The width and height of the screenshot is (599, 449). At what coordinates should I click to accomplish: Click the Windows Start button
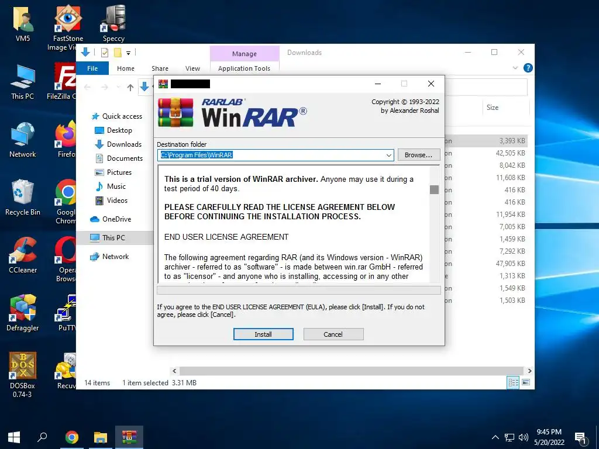click(14, 437)
